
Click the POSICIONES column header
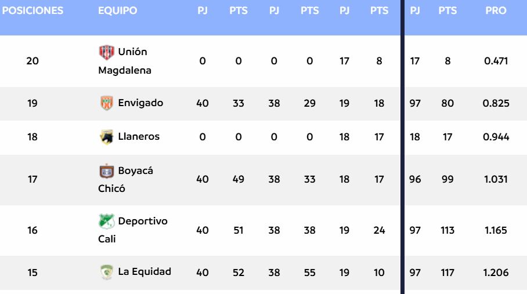(33, 10)
